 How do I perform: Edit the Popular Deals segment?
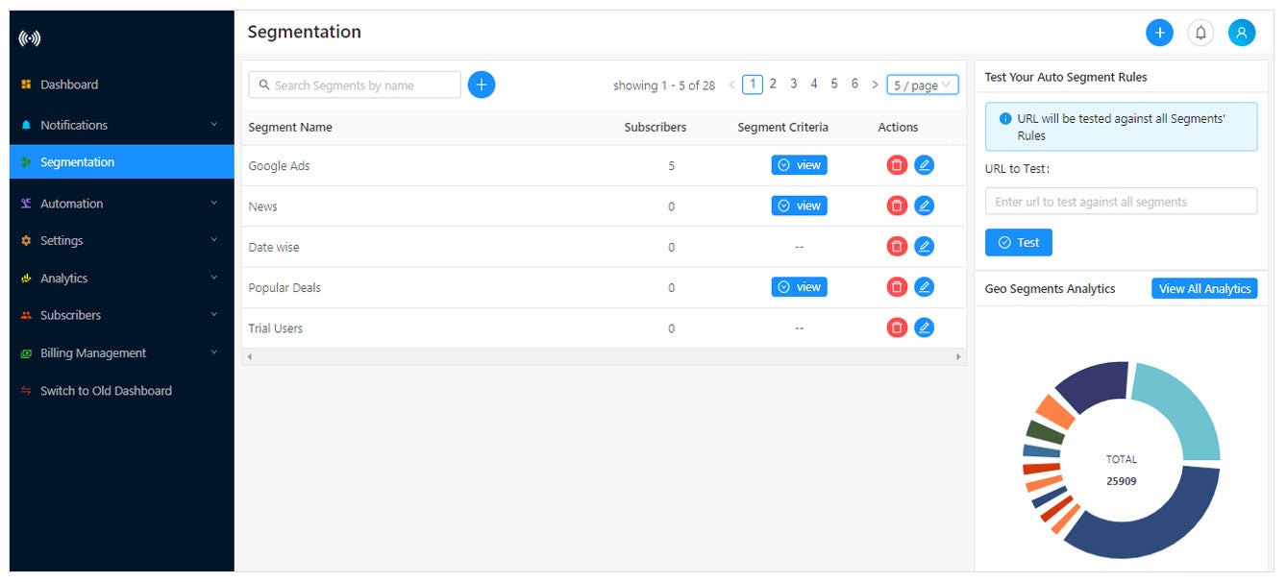click(924, 287)
